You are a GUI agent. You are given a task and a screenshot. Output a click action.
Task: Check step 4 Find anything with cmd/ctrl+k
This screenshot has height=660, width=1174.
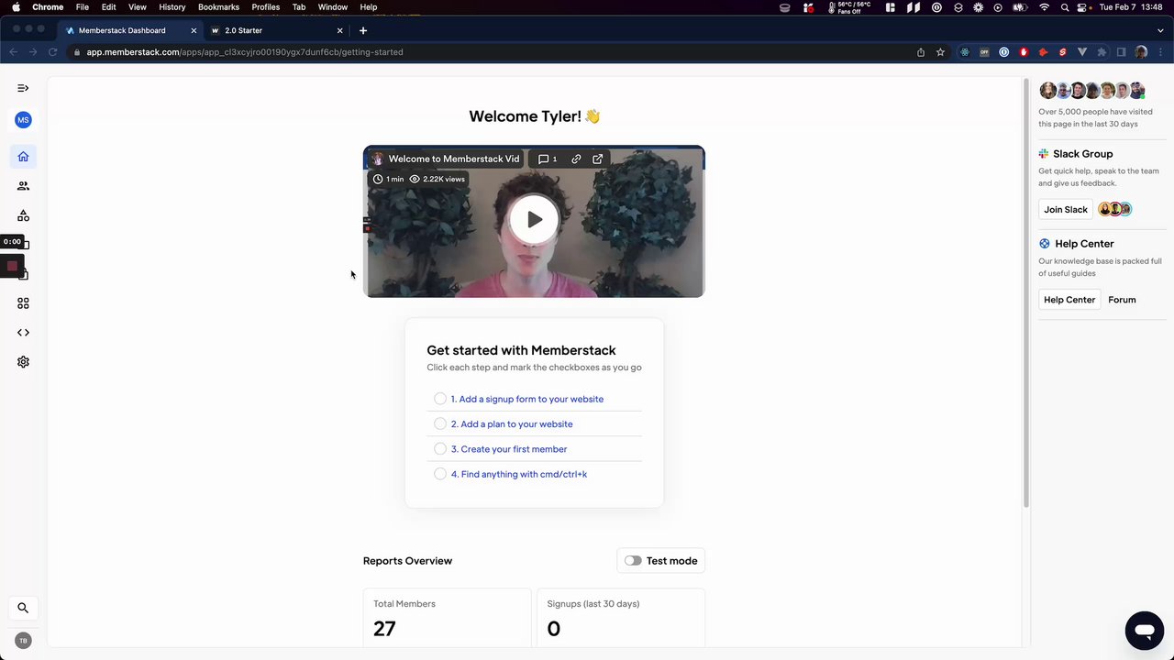pos(440,474)
